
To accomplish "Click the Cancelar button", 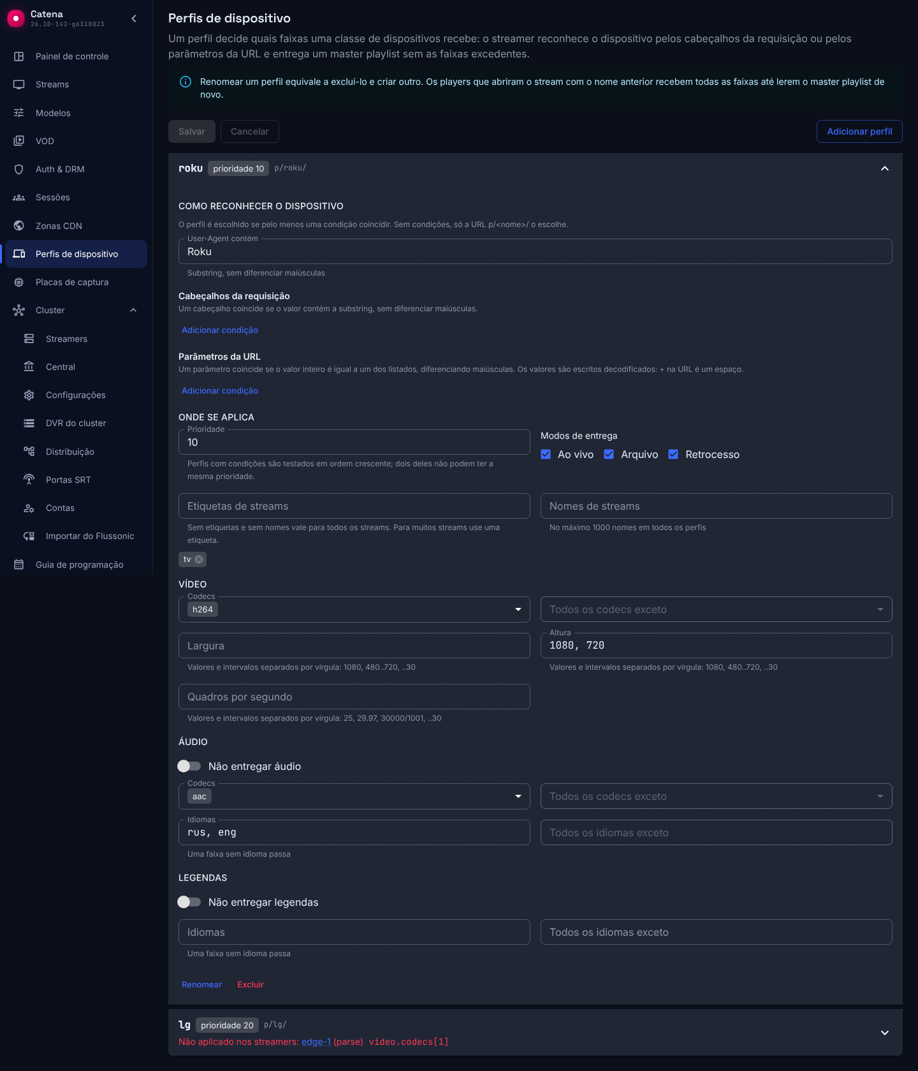I will pyautogui.click(x=250, y=131).
